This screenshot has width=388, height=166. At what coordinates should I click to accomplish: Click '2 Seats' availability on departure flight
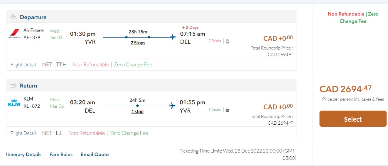point(215,41)
